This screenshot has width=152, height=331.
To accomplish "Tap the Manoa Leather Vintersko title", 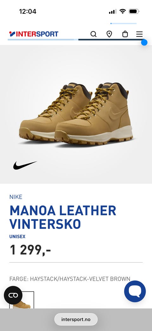I will coord(63,217).
